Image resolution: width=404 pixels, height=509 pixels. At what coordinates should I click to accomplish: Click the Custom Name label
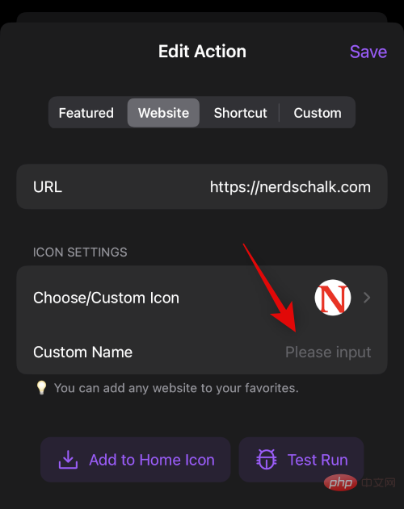(83, 353)
